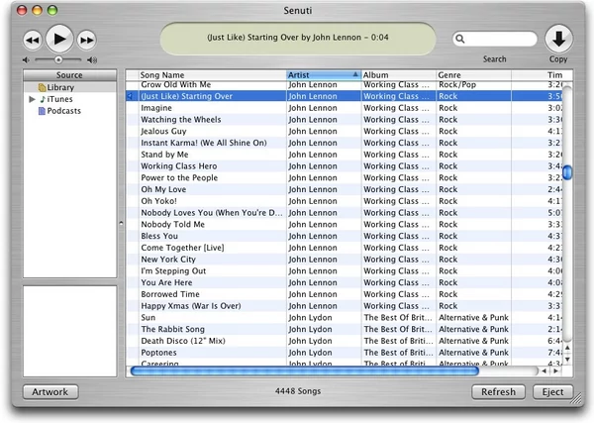Click the window resize grip corner
Viewport: 594px width, 423px height.
(577, 399)
